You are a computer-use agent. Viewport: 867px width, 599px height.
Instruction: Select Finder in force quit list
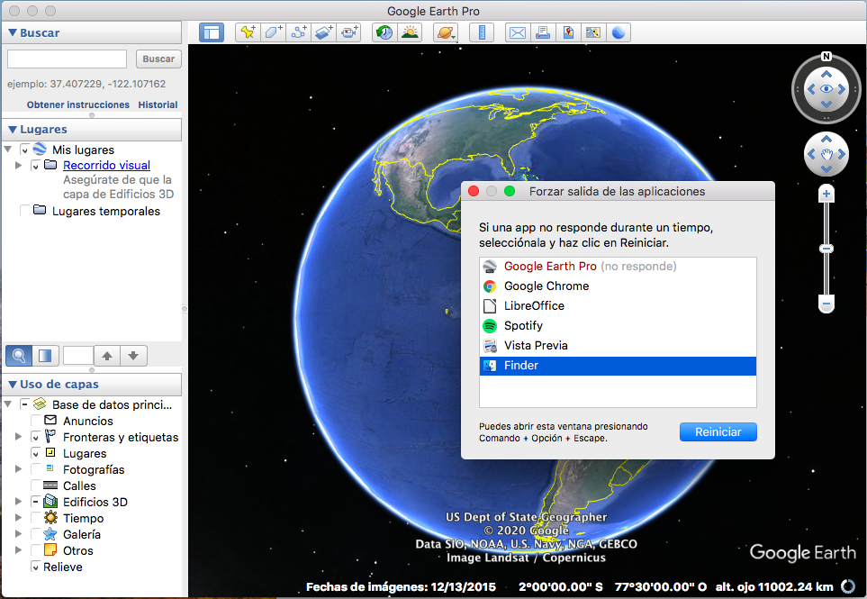click(x=618, y=366)
